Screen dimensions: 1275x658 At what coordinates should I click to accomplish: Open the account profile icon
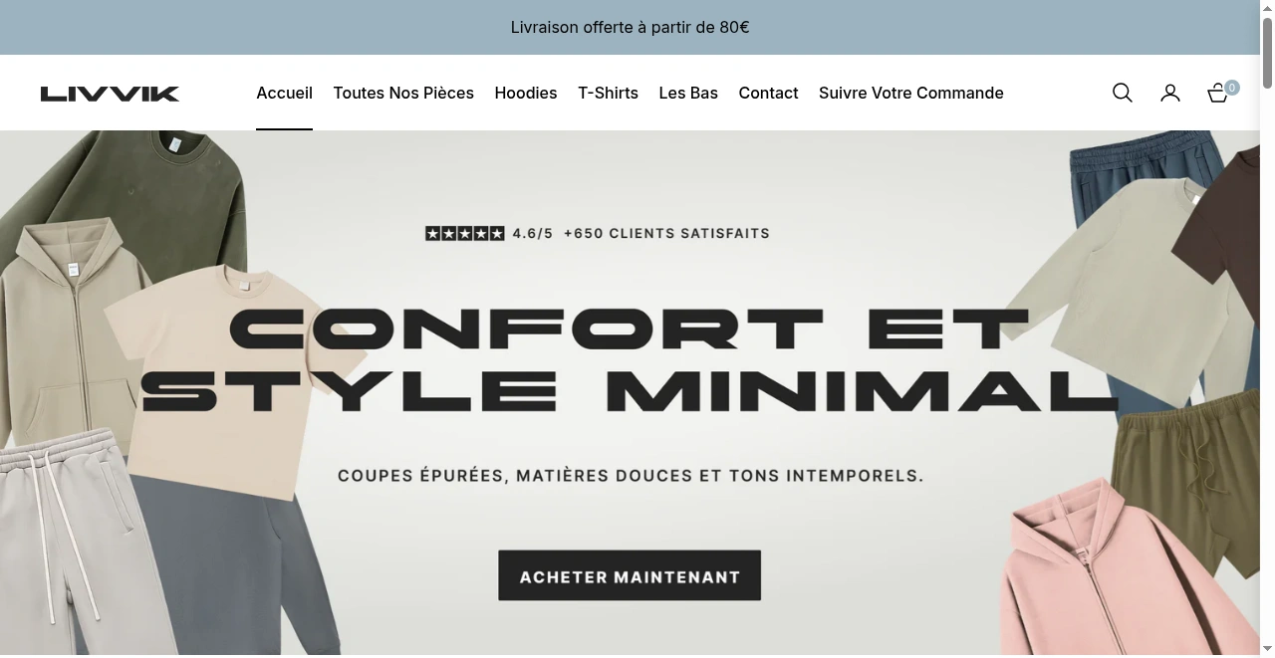(1170, 93)
